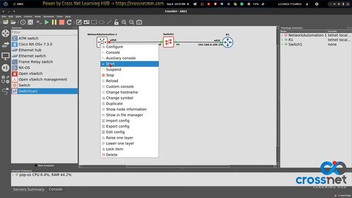The height and width of the screenshot is (198, 352).
Task: Click Switch1 node on canvas
Action: (168, 42)
